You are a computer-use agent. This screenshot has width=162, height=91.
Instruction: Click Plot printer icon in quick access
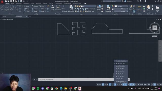(x=21, y=1)
